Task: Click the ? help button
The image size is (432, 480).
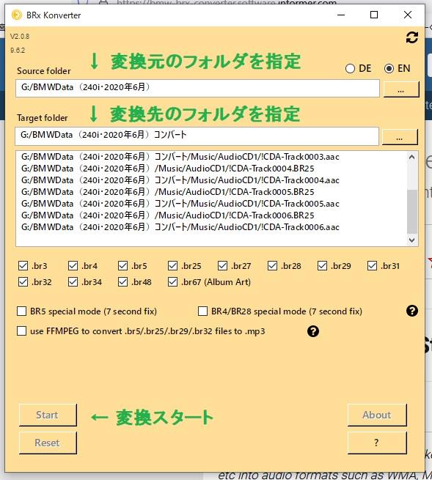Action: click(377, 443)
